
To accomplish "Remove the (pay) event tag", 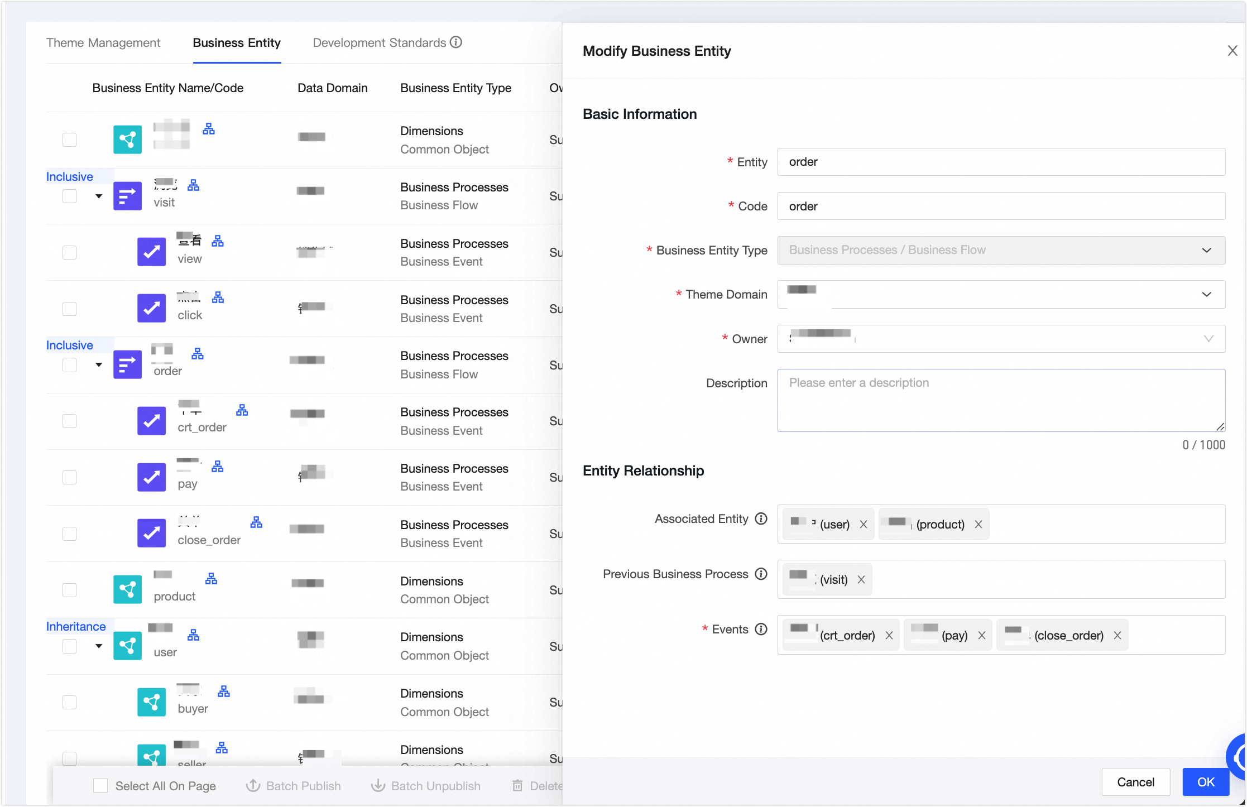I will 982,636.
